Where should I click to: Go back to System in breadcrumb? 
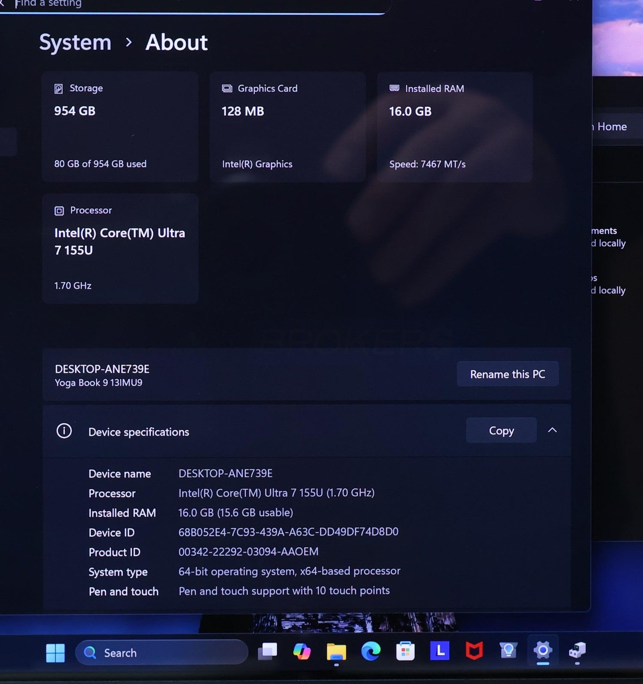75,43
